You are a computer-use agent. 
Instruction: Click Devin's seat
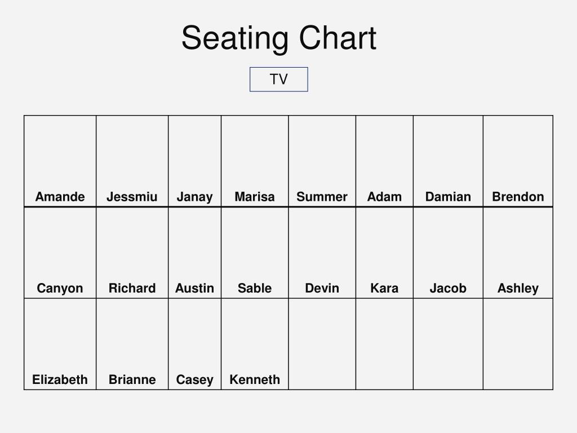tap(322, 253)
